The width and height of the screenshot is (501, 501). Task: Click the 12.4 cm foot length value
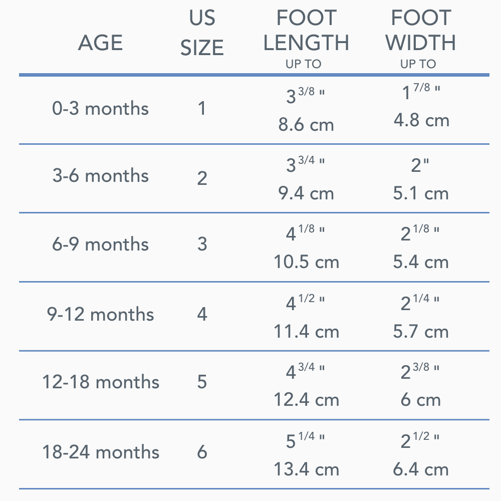pyautogui.click(x=306, y=400)
